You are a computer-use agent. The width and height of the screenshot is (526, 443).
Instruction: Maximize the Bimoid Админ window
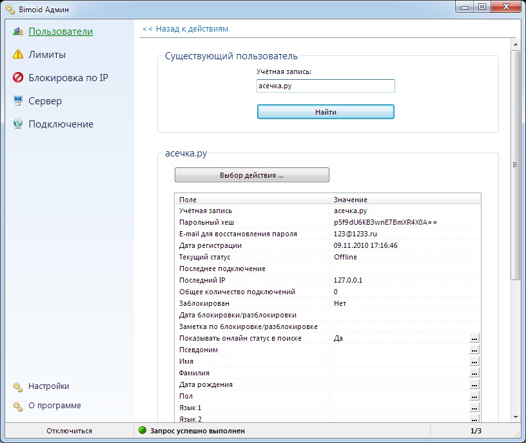(482, 7)
